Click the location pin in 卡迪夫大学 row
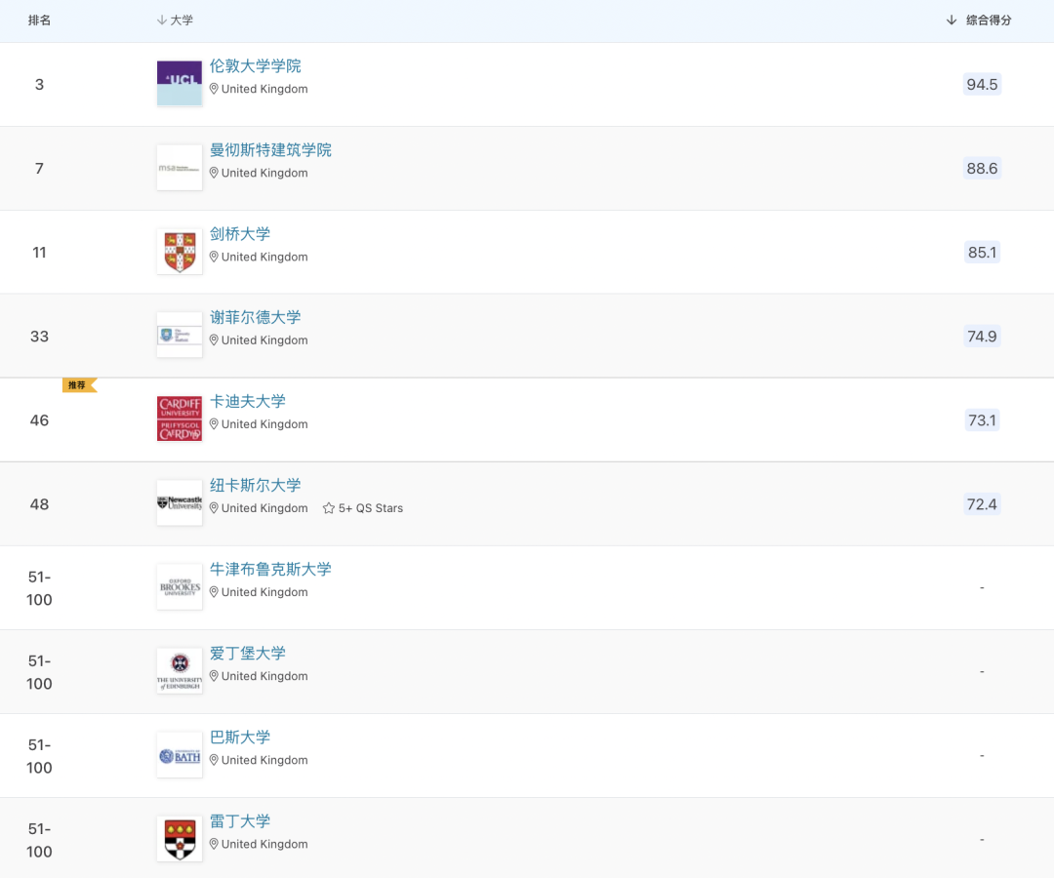Screen dimensions: 1054x878 tap(214, 424)
